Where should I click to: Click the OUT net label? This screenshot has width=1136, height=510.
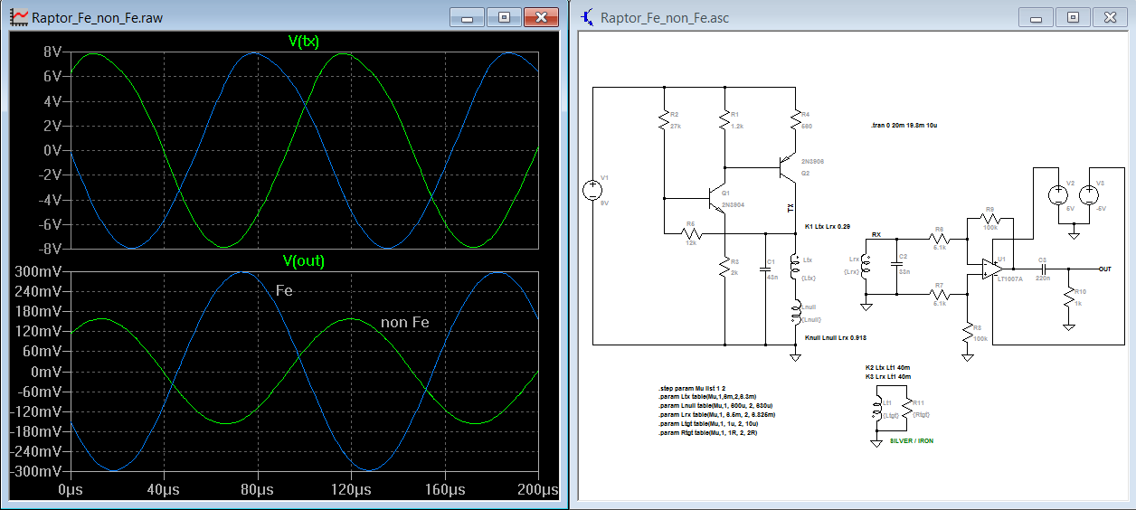[x=1104, y=269]
